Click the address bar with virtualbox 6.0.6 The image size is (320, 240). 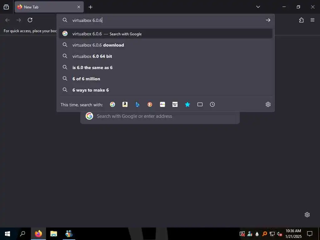(165, 20)
